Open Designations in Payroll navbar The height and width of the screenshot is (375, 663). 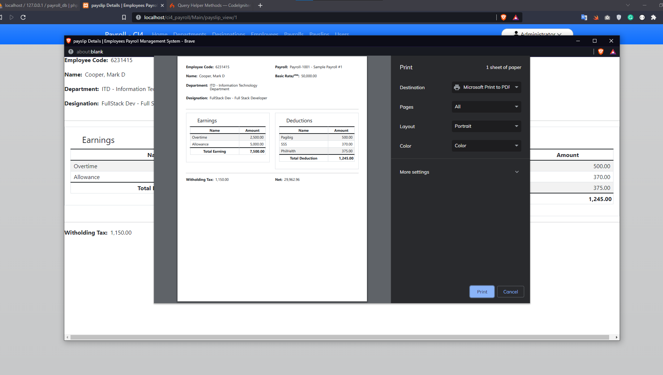pos(228,34)
